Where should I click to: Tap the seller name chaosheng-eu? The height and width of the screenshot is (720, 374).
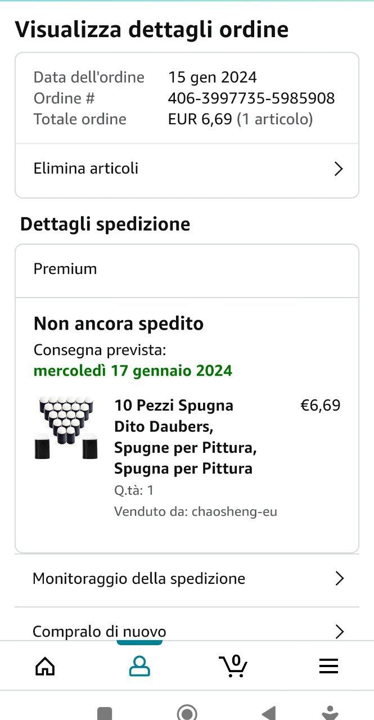235,512
